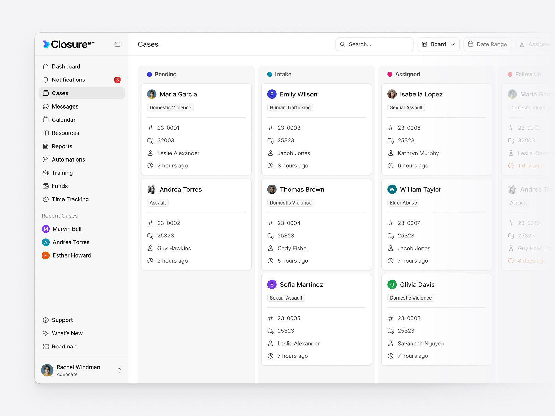555x416 pixels.
Task: Click the Training graduation cap icon
Action: coord(46,173)
